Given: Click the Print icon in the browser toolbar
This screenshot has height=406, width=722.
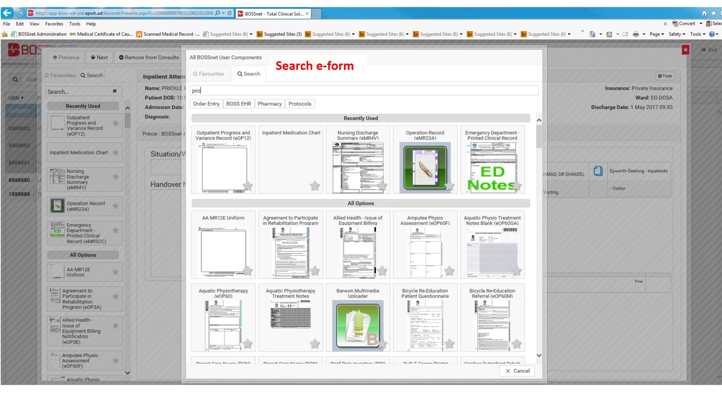Looking at the screenshot, I should (x=636, y=34).
